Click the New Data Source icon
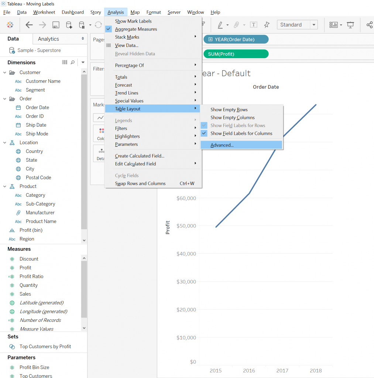The width and height of the screenshot is (374, 378). coord(69,25)
